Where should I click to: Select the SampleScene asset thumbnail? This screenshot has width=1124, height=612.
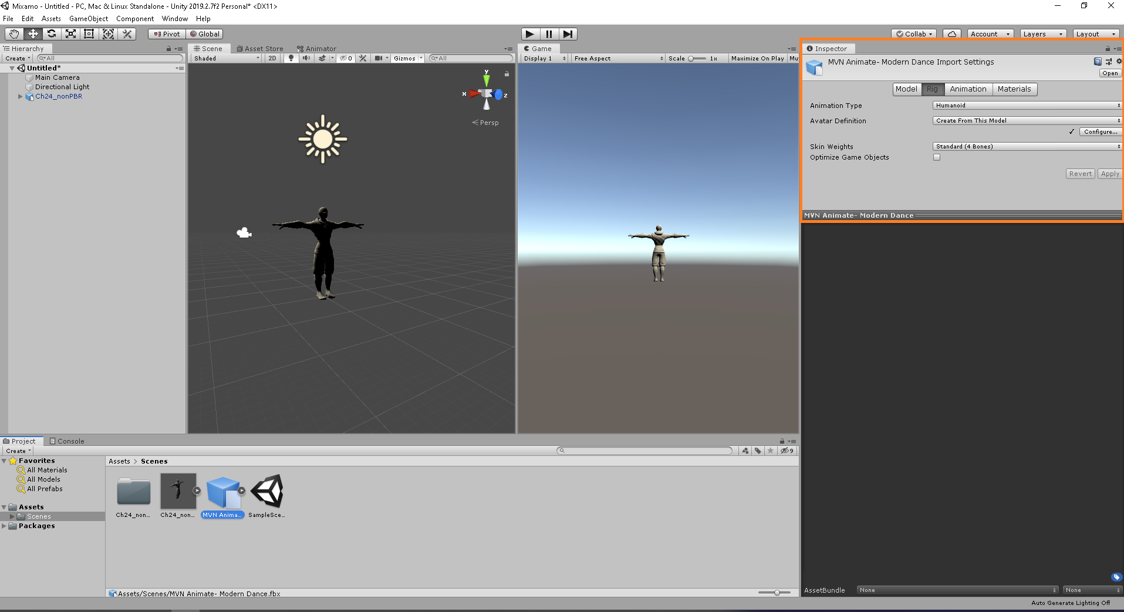pyautogui.click(x=267, y=492)
